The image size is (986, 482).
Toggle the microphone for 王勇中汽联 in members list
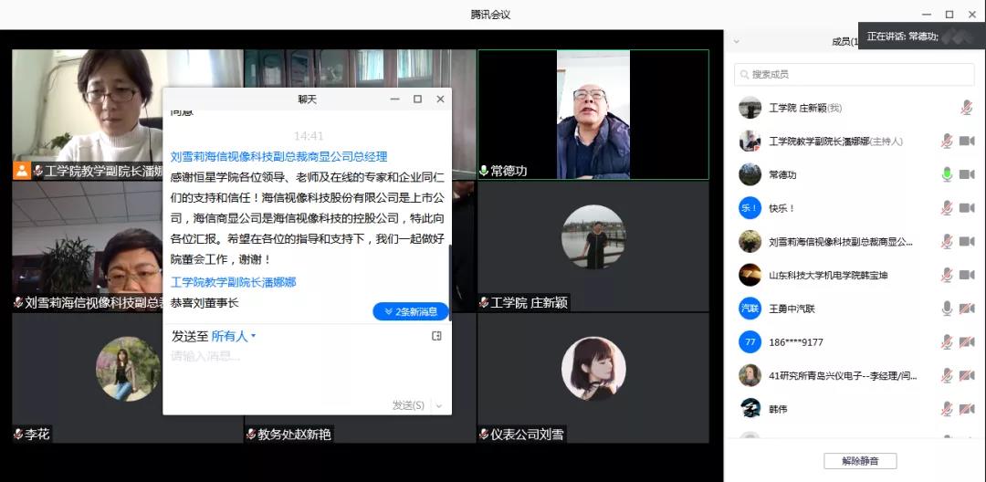click(x=948, y=309)
